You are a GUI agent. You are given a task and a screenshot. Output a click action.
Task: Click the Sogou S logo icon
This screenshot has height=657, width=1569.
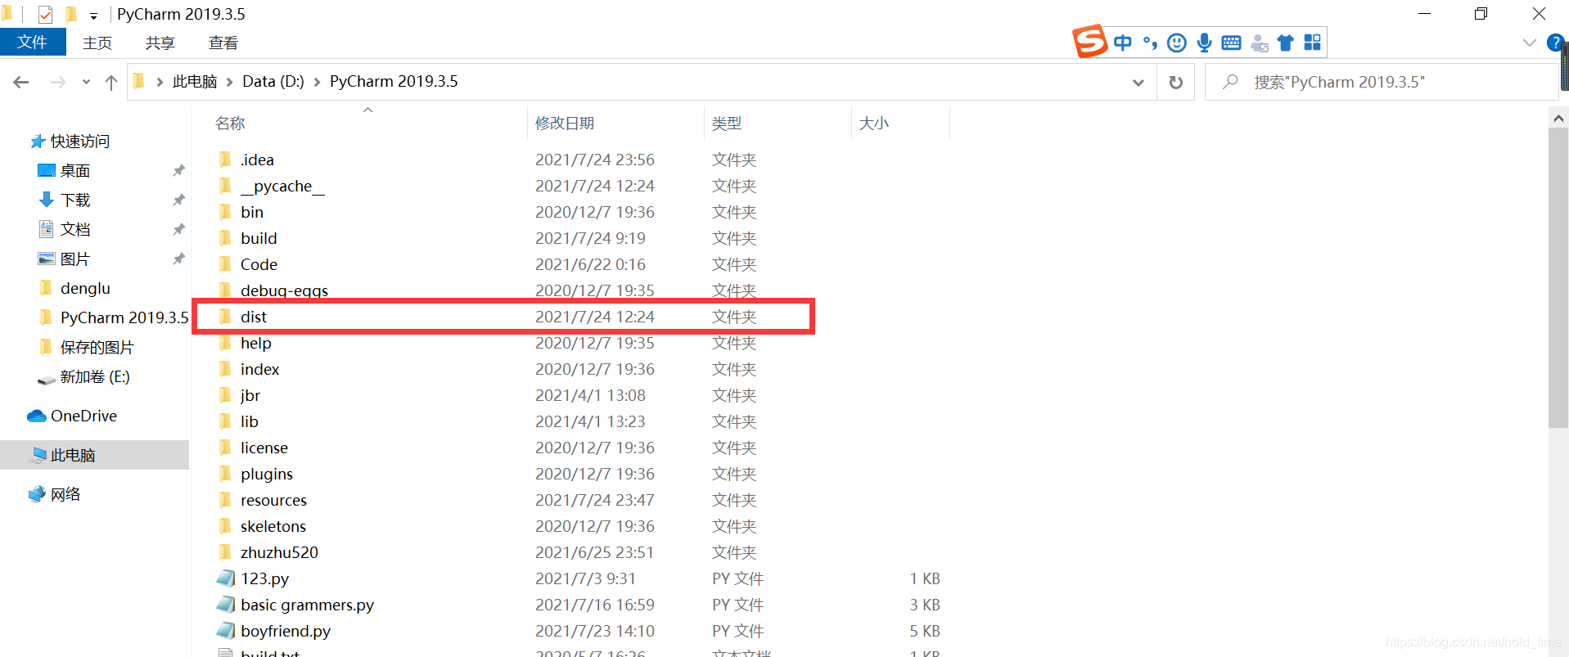(1090, 42)
